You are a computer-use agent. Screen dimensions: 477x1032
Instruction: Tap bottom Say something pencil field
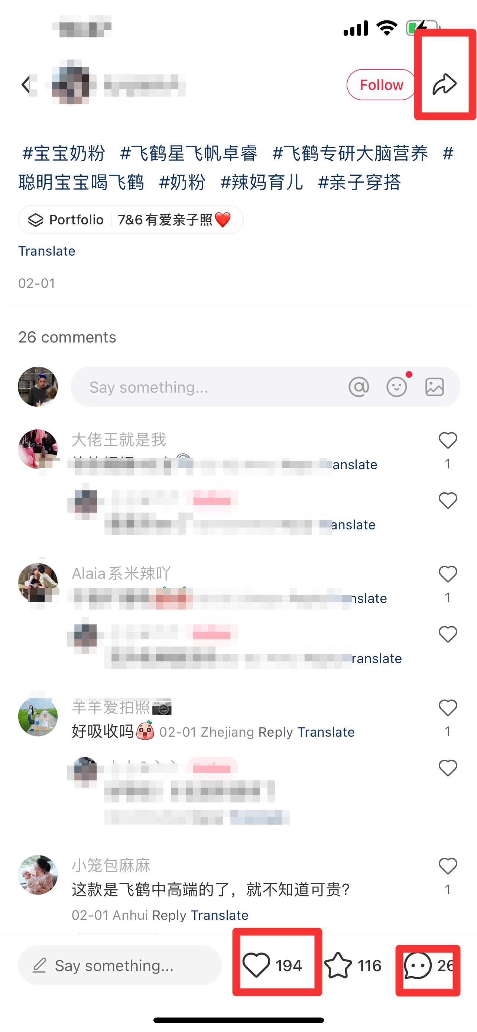[120, 966]
